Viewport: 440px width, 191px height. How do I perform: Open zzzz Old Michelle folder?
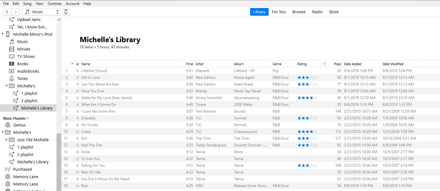pyautogui.click(x=33, y=140)
